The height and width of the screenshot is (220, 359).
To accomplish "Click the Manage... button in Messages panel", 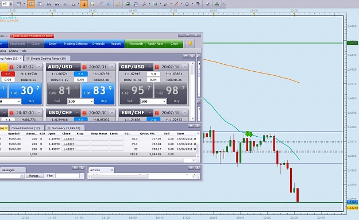I will [x=35, y=176].
